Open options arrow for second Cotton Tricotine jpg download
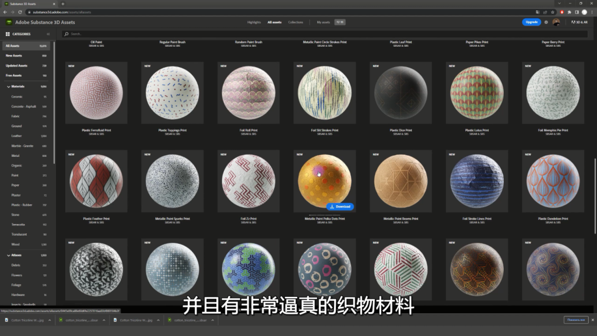 [x=159, y=320]
